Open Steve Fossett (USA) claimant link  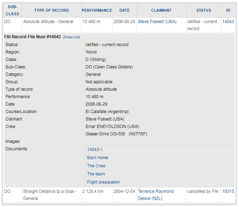click(157, 22)
